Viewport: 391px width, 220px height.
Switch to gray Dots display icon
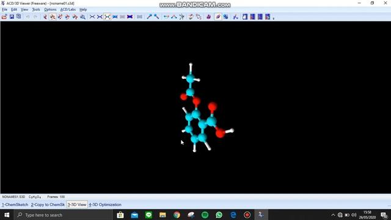pyautogui.click(x=122, y=16)
